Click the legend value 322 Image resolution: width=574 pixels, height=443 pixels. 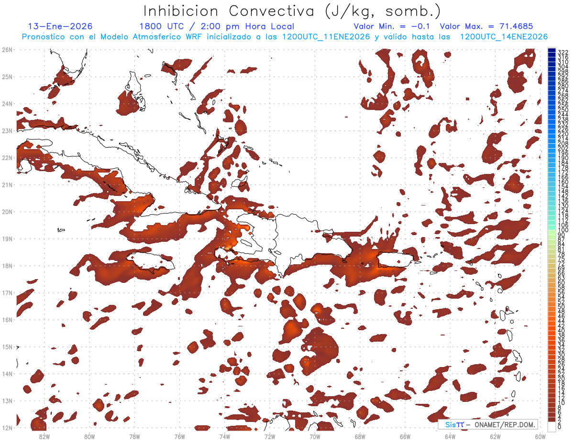tap(563, 52)
